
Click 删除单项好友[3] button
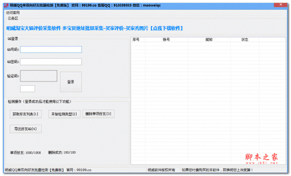[x=98, y=114]
